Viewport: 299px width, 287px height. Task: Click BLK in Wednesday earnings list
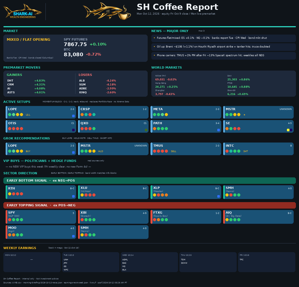[124, 270]
